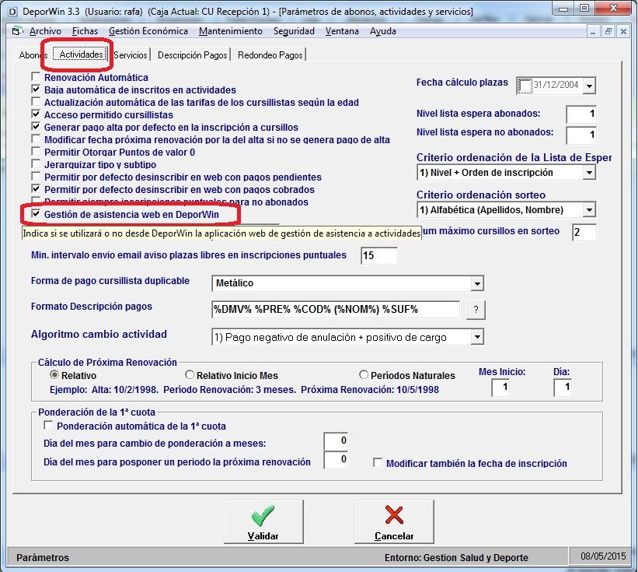Toggle Acceso permitido cursillistas
The width and height of the screenshot is (638, 572).
pyautogui.click(x=37, y=114)
